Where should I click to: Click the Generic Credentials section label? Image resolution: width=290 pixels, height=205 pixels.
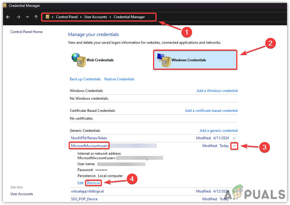coord(85,131)
